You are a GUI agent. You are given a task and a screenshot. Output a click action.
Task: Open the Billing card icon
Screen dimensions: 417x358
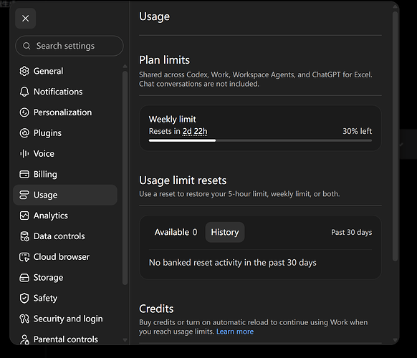24,175
